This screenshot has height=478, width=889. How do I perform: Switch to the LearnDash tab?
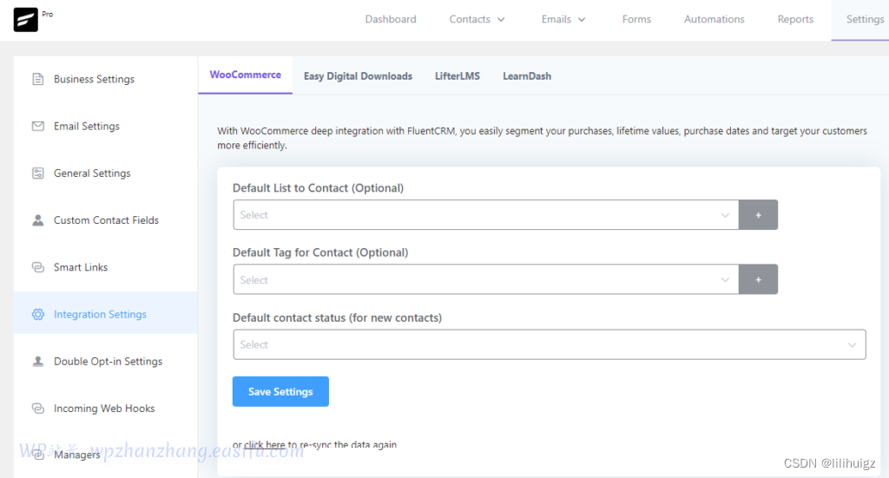pos(527,75)
